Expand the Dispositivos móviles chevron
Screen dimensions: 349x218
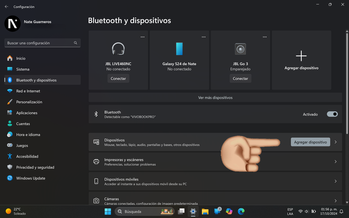[335, 181]
